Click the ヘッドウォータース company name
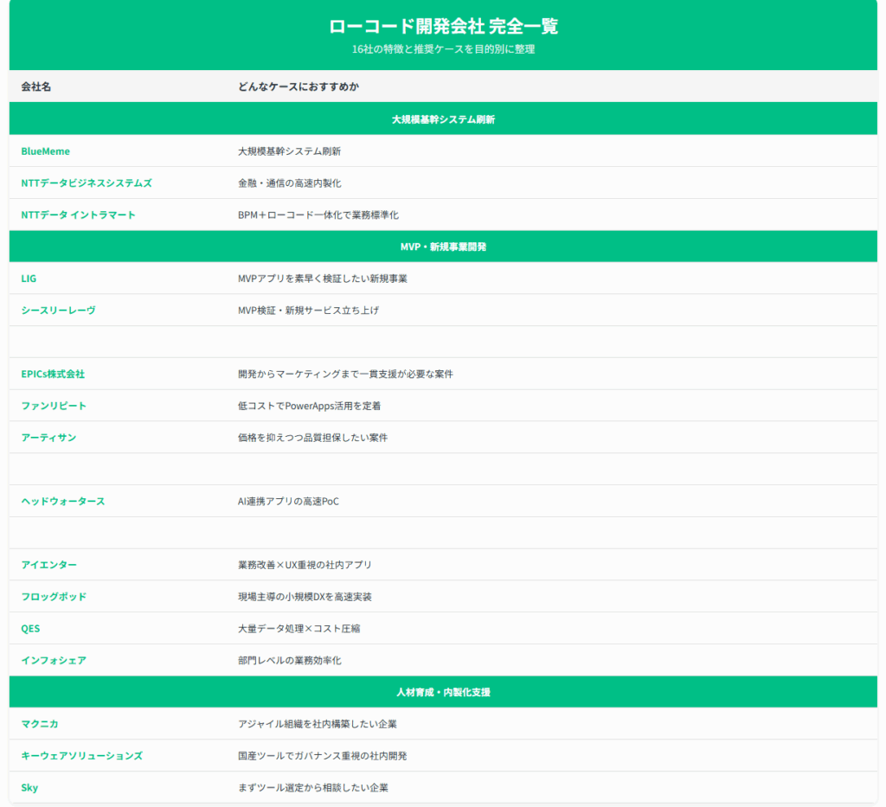Image resolution: width=886 pixels, height=807 pixels. 62,502
